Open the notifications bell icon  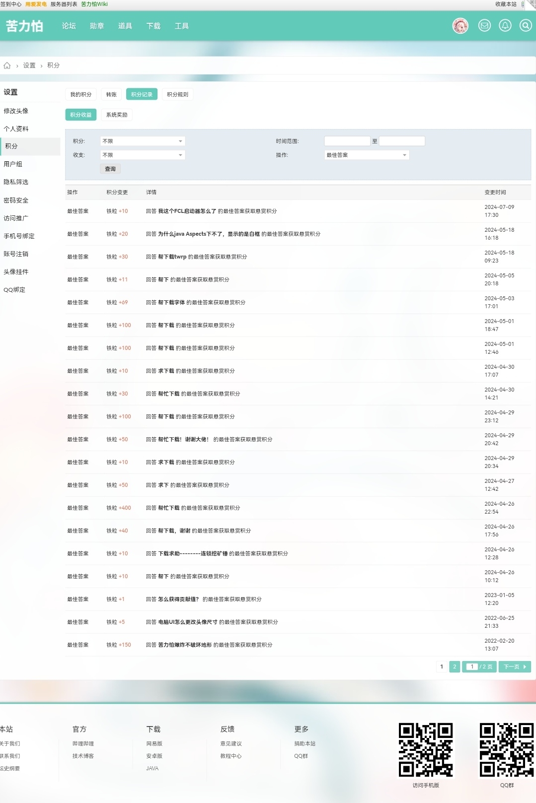[x=505, y=25]
